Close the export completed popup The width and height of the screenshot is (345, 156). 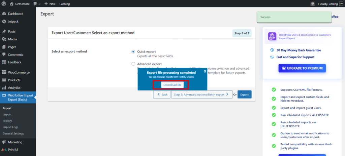tap(205, 71)
